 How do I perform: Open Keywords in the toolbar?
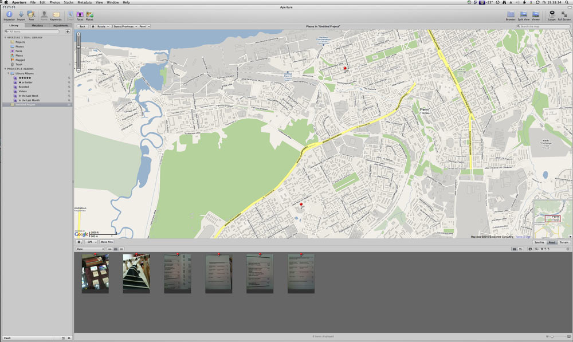tap(56, 15)
